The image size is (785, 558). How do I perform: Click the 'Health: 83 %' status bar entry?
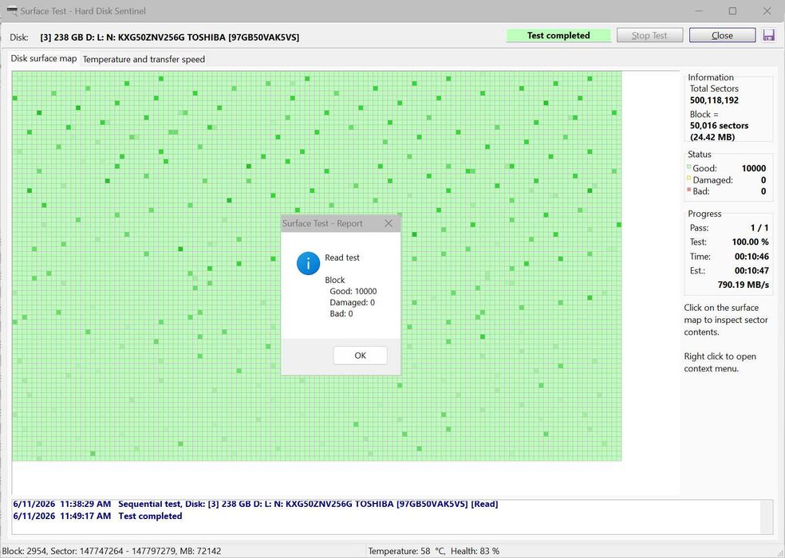pyautogui.click(x=475, y=551)
